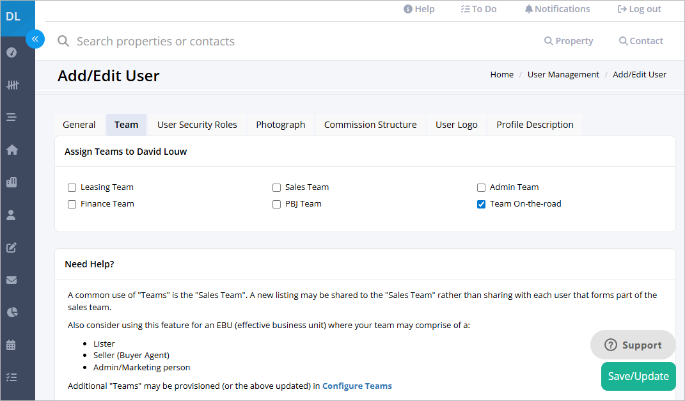Tick the Finance Team checkbox

[x=72, y=204]
